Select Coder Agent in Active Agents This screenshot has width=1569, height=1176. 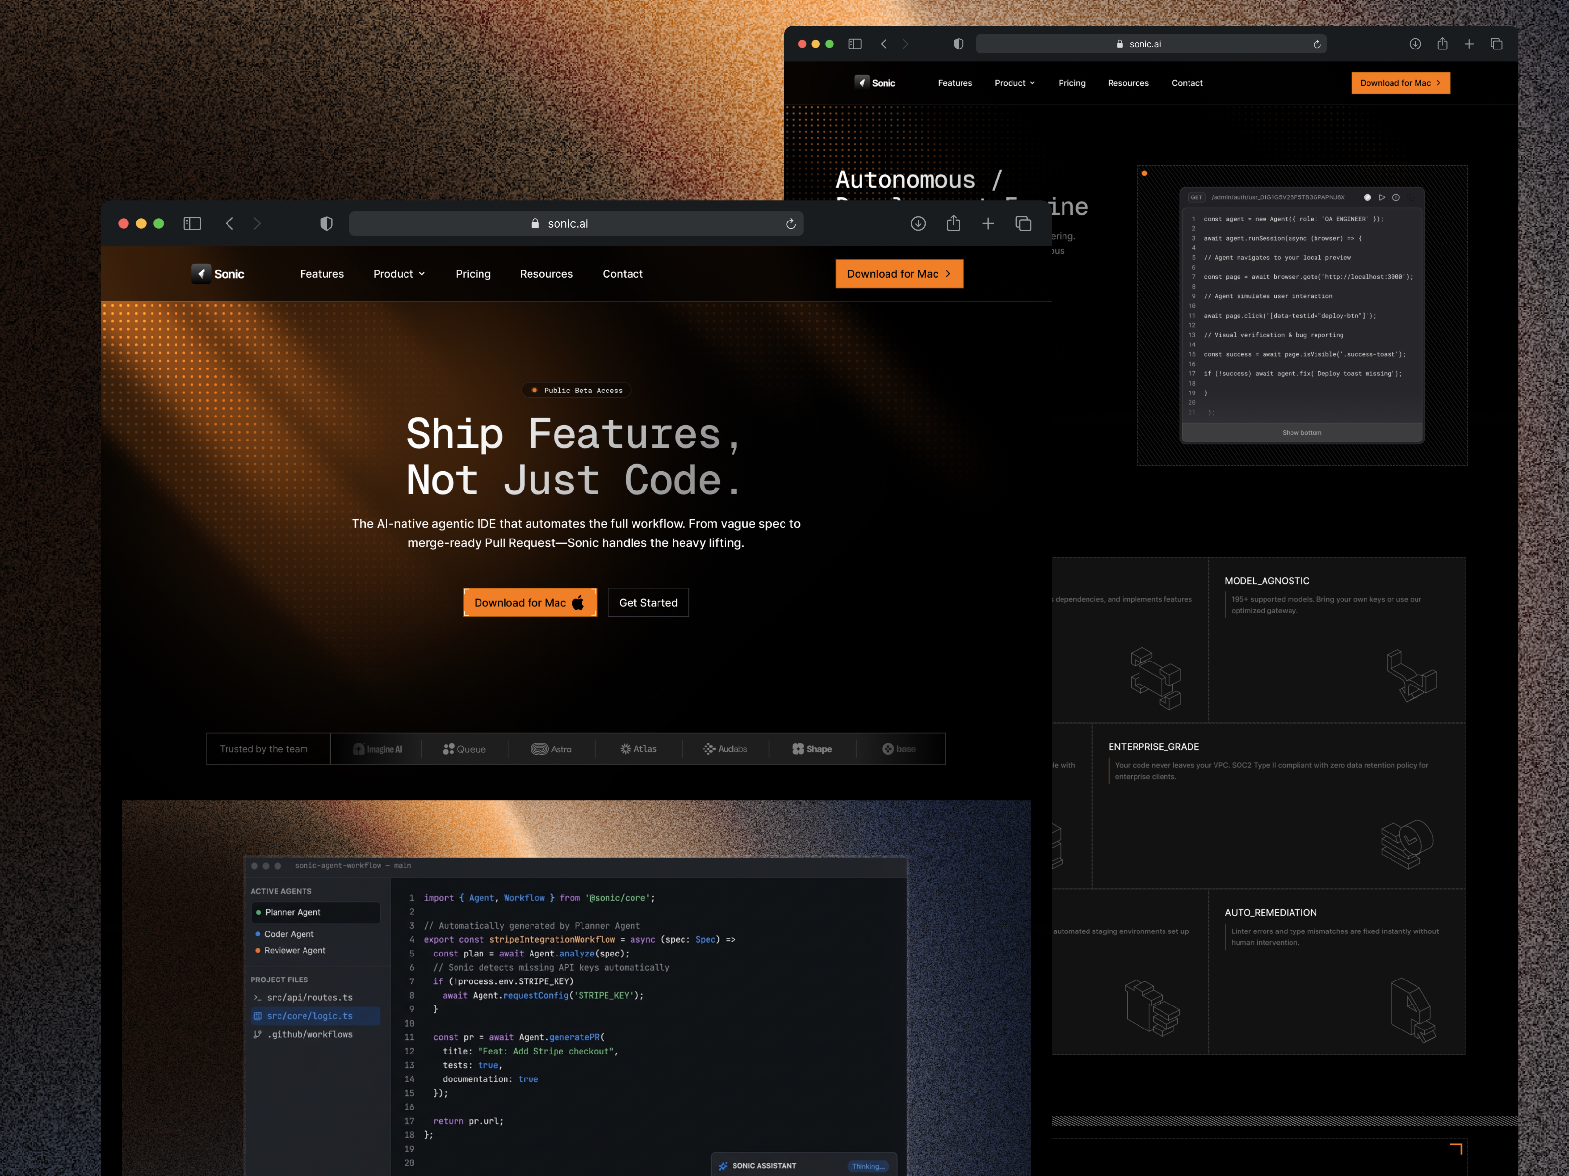point(284,934)
